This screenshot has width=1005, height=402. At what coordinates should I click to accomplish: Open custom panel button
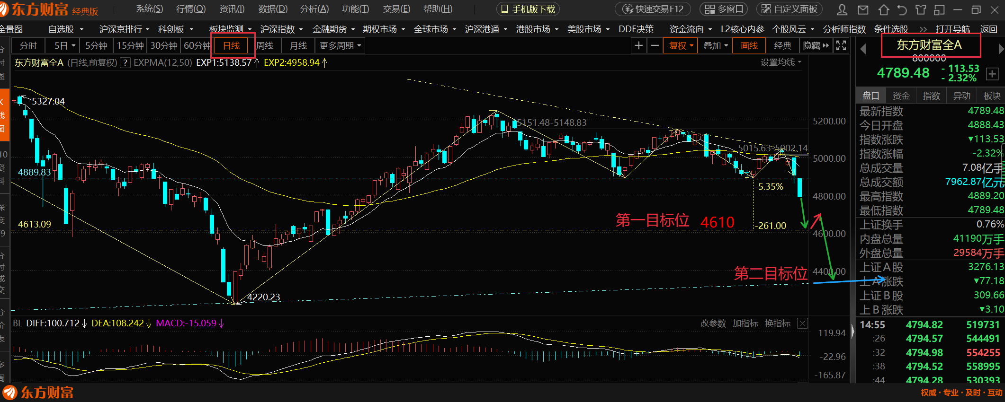790,9
